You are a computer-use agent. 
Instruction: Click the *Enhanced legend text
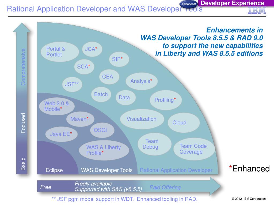(250, 169)
